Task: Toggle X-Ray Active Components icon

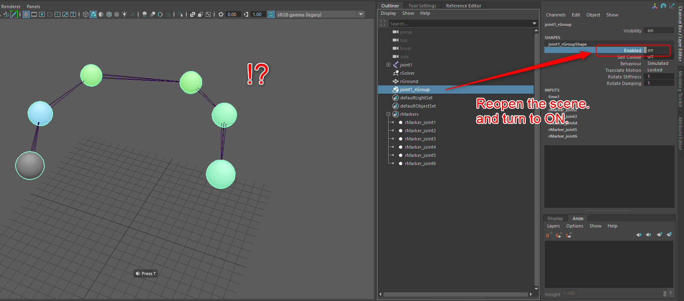Action: point(200,14)
